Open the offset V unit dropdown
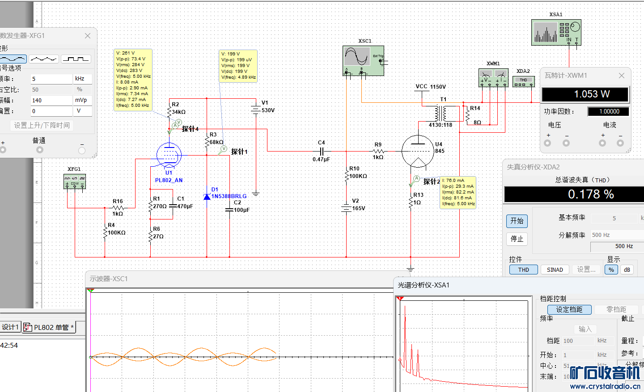This screenshot has width=644, height=392. pyautogui.click(x=83, y=111)
